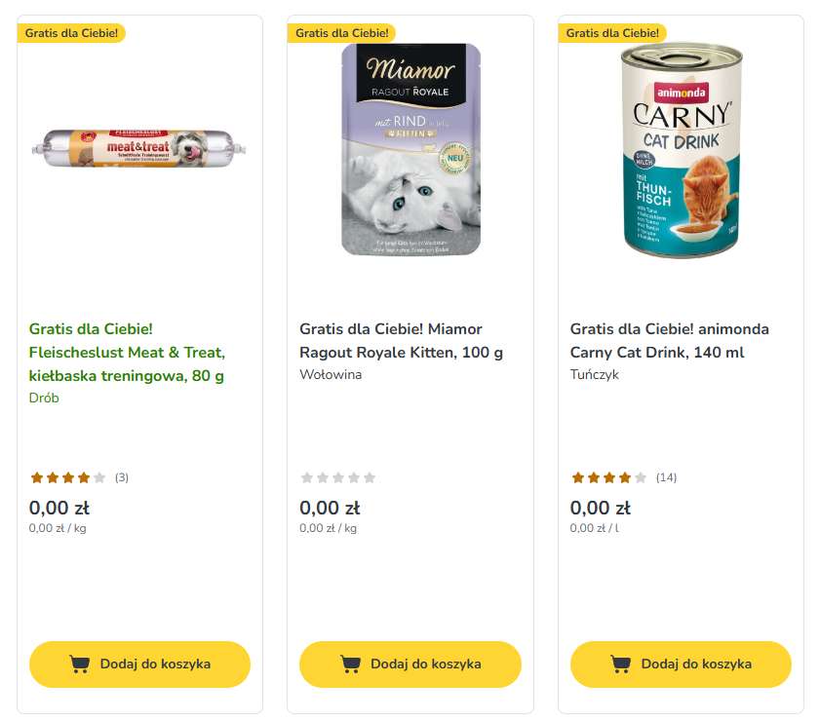Viewport: 820px width, 721px height.
Task: Add animonda Carny Cat Drink to cart
Action: pos(681,664)
